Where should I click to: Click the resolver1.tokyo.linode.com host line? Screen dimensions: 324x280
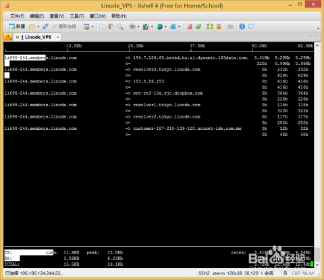(167, 105)
